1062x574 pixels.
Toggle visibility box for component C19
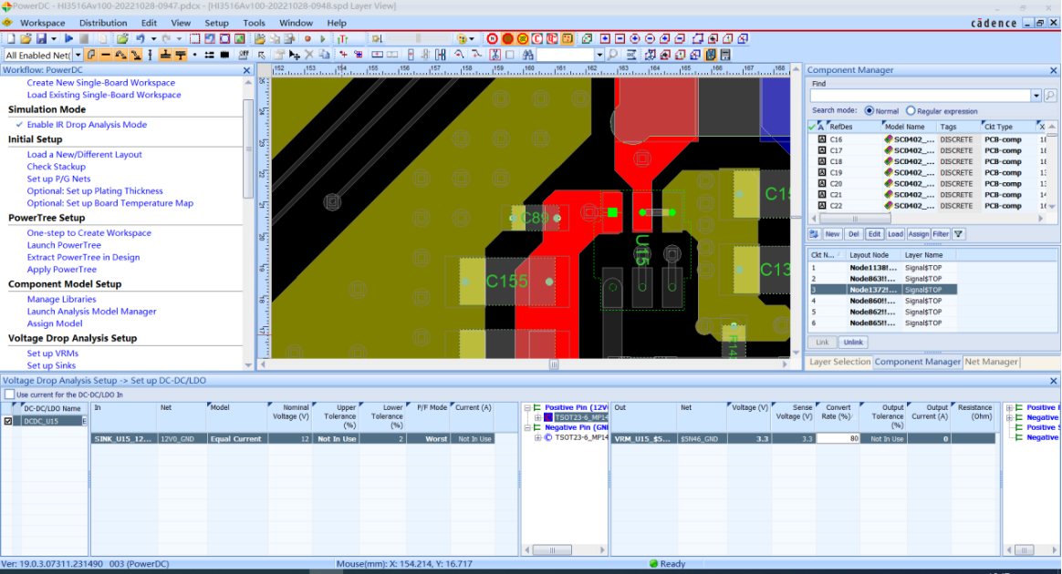click(x=821, y=172)
